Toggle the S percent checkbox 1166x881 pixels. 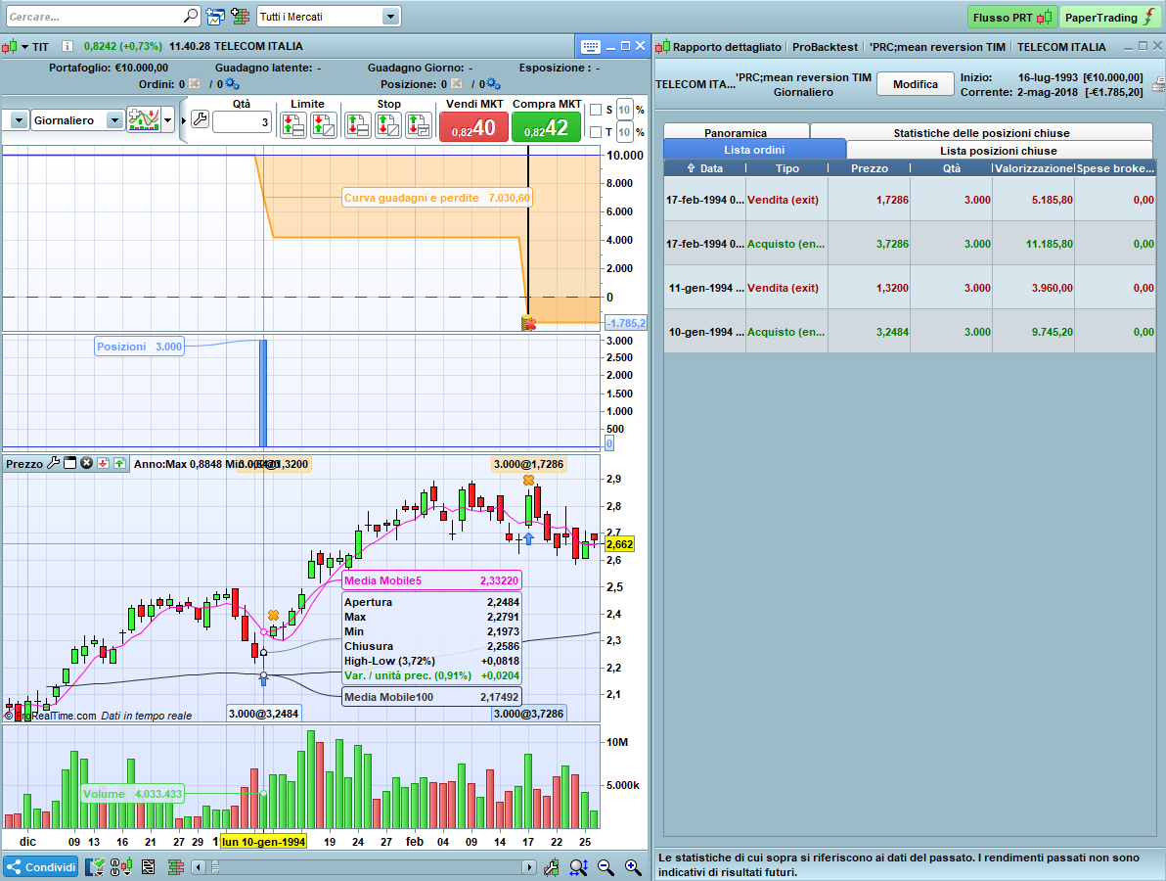[595, 110]
